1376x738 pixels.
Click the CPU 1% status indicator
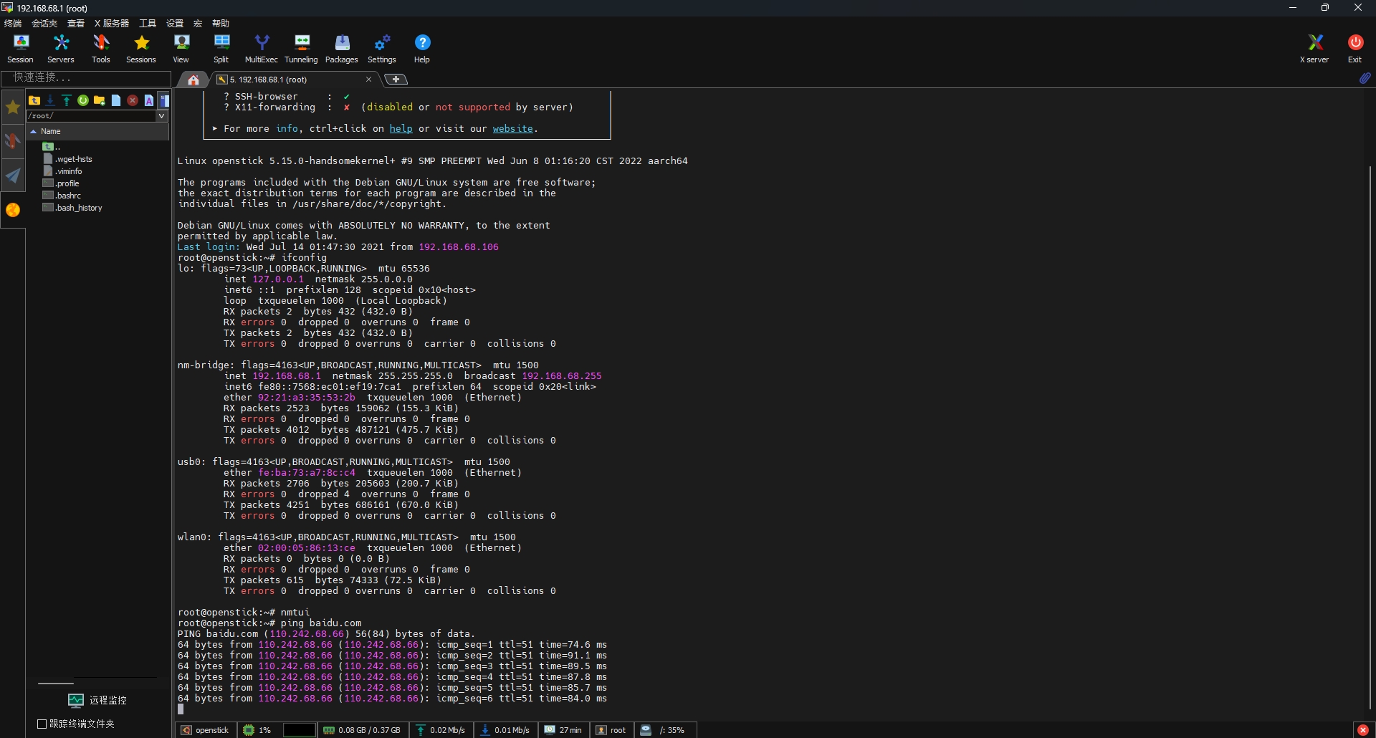(257, 730)
